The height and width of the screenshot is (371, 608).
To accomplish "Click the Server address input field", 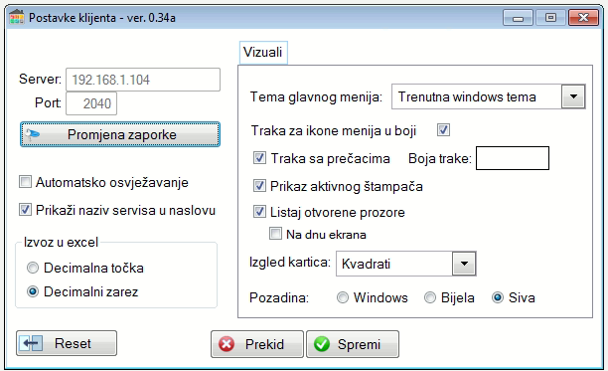I will pos(143,80).
